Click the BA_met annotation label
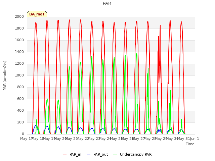Image resolution: width=215 pixels, height=161 pixels. pos(37,14)
